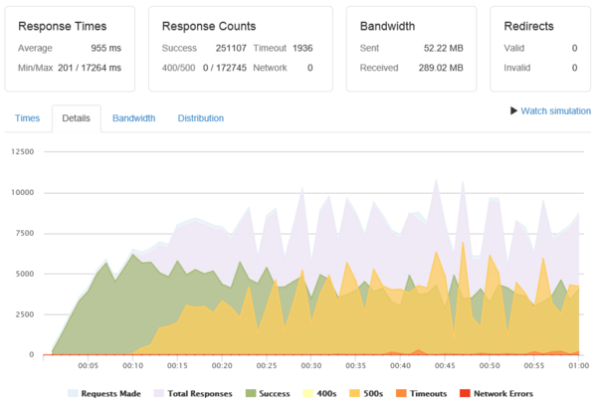Toggle the Total Responses legend swatch

tap(159, 393)
